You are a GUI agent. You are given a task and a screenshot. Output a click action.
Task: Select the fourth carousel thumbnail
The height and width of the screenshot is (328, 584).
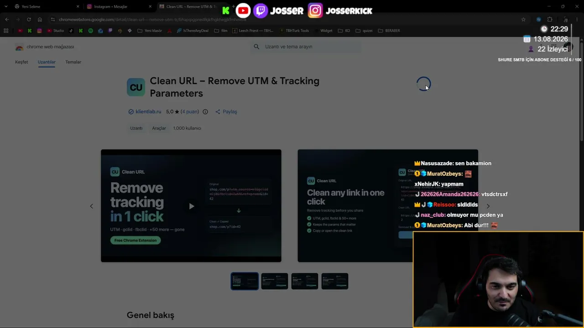335,281
